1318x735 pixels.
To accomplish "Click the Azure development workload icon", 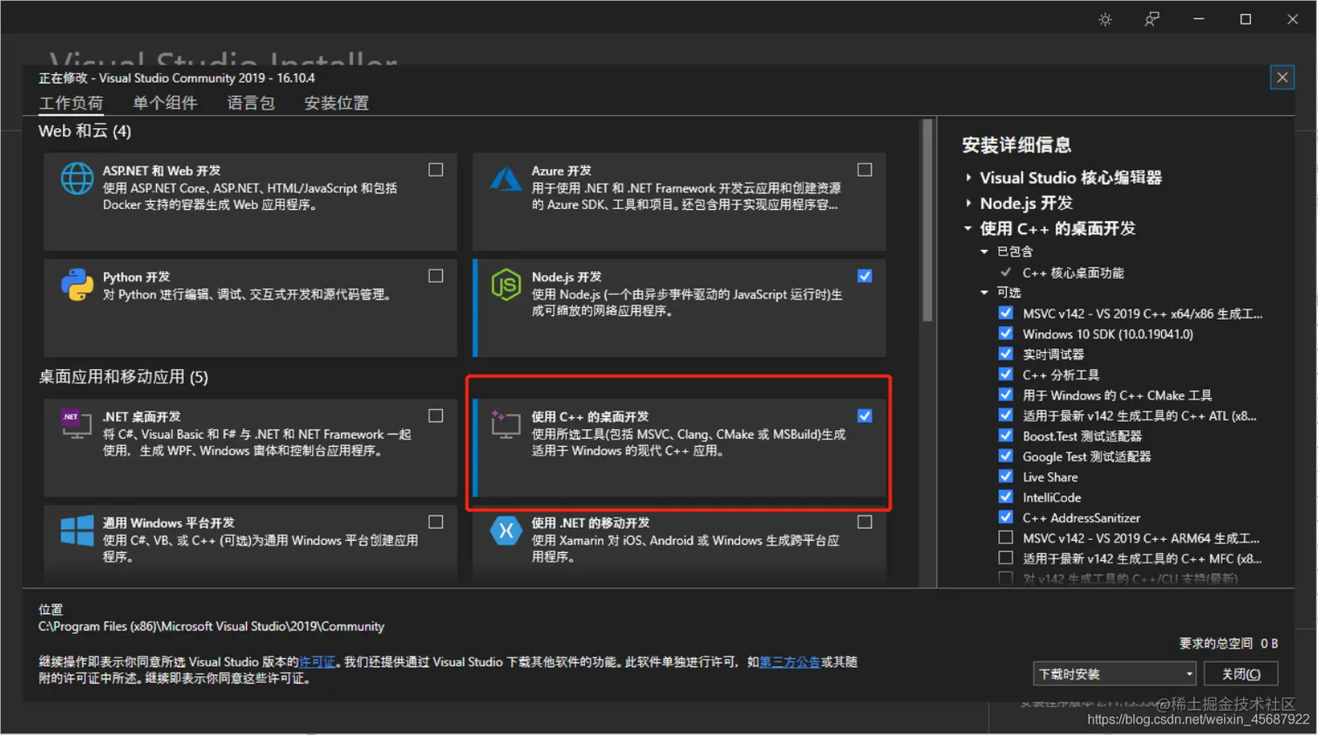I will point(506,179).
